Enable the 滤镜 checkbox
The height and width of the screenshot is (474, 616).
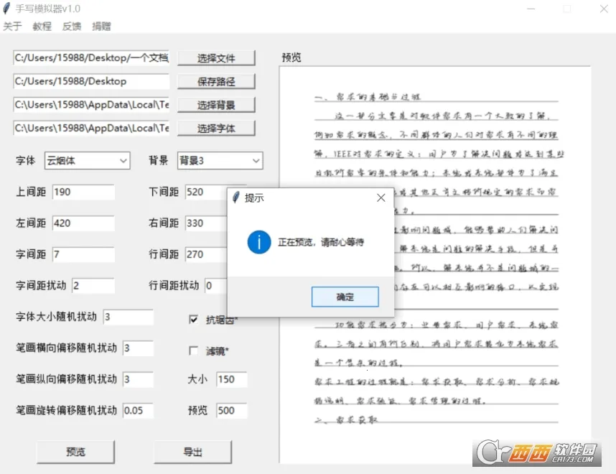click(x=194, y=349)
